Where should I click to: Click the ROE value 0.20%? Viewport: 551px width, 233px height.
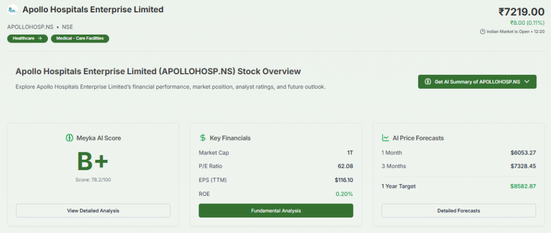click(x=344, y=194)
